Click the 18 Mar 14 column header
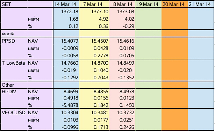This screenshot has width=215, height=131. (x=122, y=4)
